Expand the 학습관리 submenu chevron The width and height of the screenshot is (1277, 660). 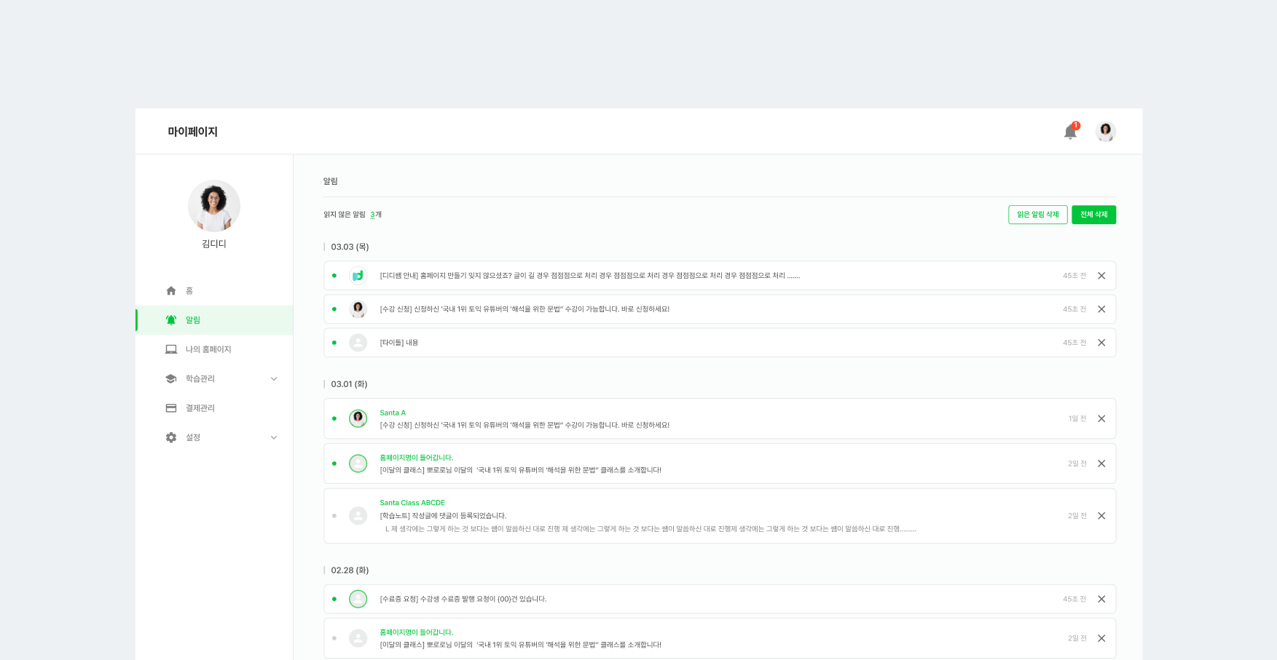point(274,379)
